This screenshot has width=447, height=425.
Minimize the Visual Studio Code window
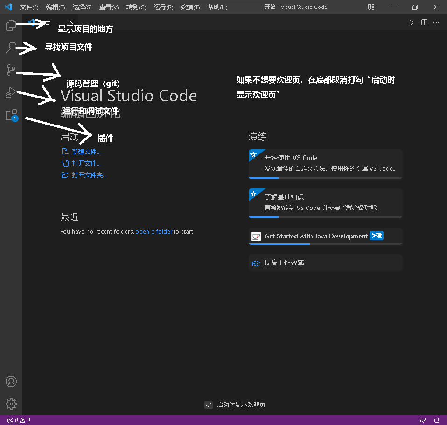394,7
